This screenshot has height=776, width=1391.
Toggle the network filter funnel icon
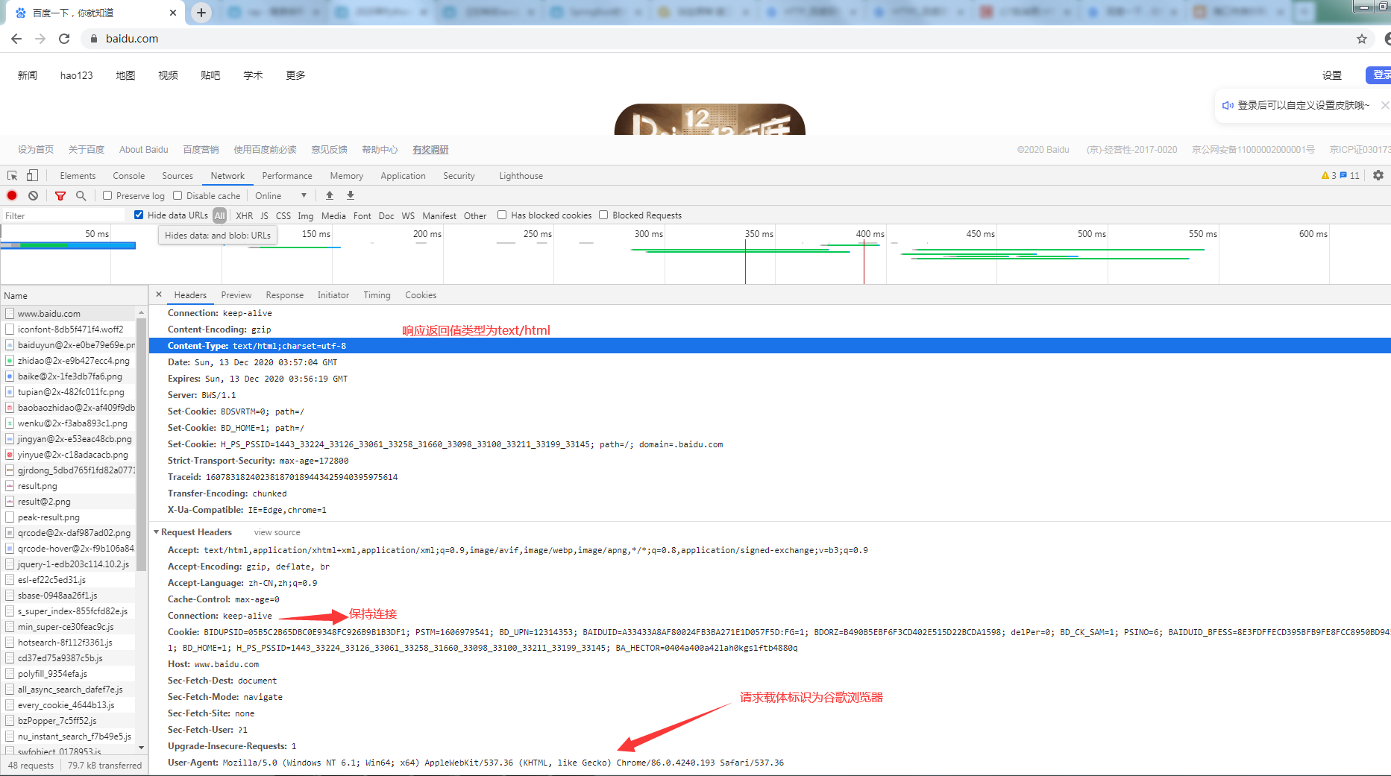[60, 195]
